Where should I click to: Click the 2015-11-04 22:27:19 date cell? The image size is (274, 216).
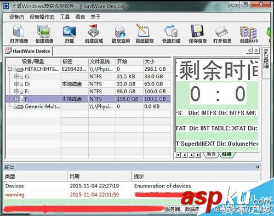pos(94,186)
